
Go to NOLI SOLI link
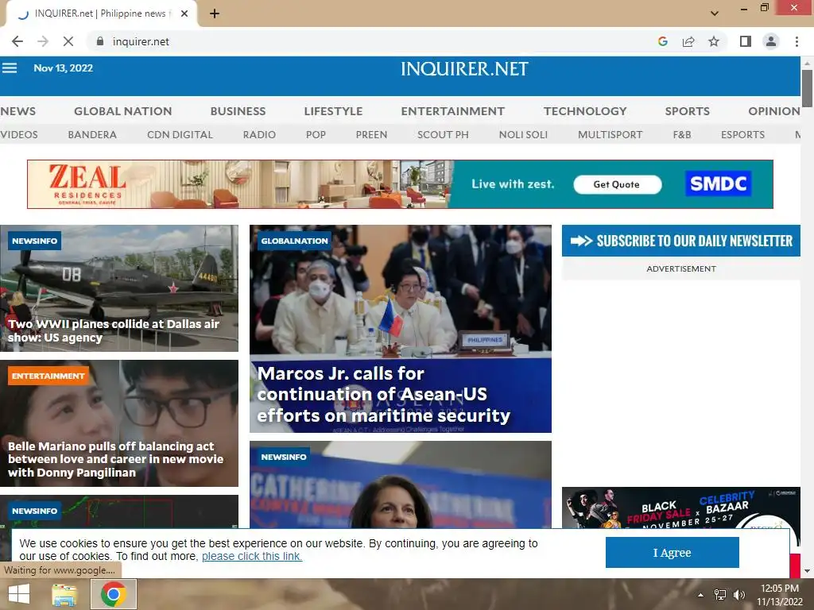pyautogui.click(x=523, y=134)
